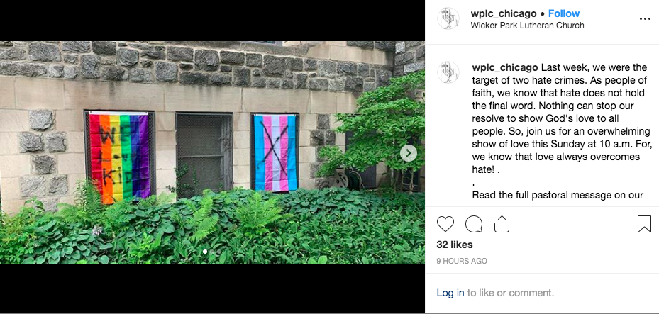Image resolution: width=659 pixels, height=314 pixels.
Task: Advance to next photo with carousel arrow
Action: point(409,153)
